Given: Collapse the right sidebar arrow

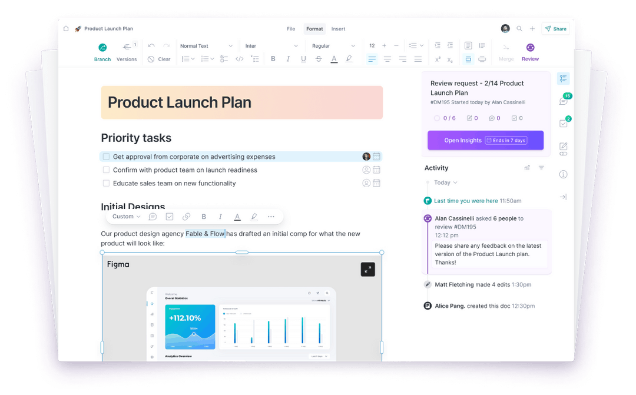Looking at the screenshot, I should click(x=563, y=197).
